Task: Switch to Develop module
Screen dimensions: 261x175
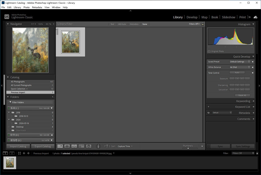Action: pyautogui.click(x=192, y=17)
